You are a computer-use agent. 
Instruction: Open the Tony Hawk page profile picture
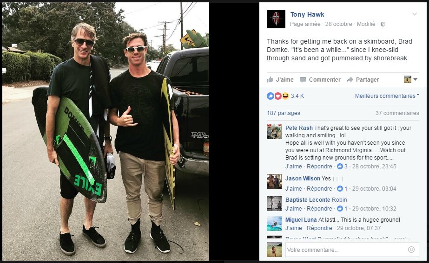point(276,19)
